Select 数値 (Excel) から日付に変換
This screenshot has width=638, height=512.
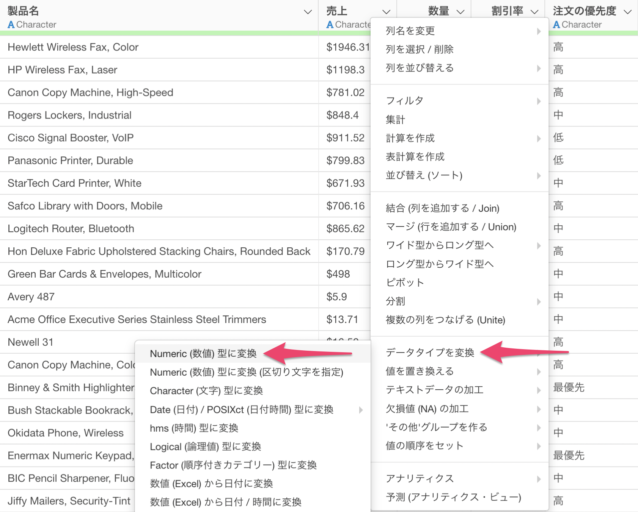coord(211,484)
